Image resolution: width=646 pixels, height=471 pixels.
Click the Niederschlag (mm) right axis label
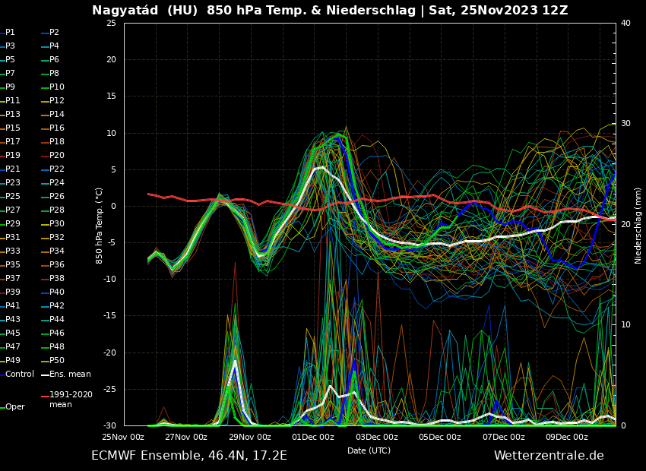tap(638, 226)
